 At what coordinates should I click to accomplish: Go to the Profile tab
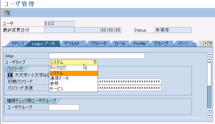[139, 44]
